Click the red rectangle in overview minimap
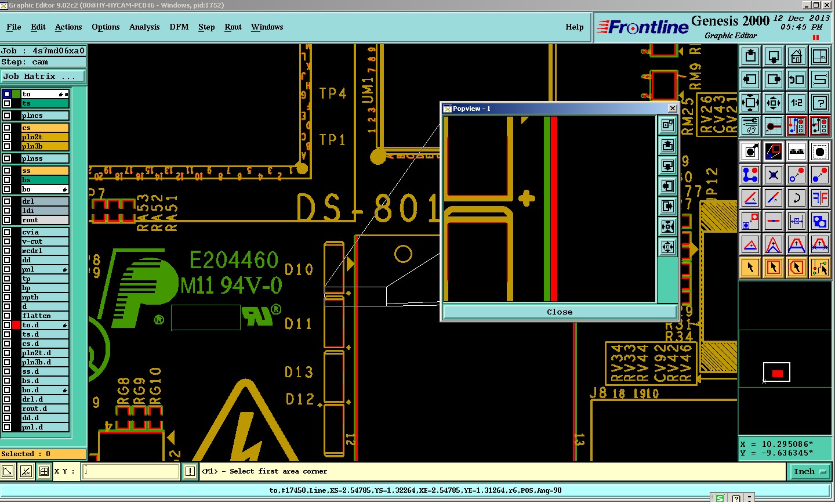 [x=778, y=373]
